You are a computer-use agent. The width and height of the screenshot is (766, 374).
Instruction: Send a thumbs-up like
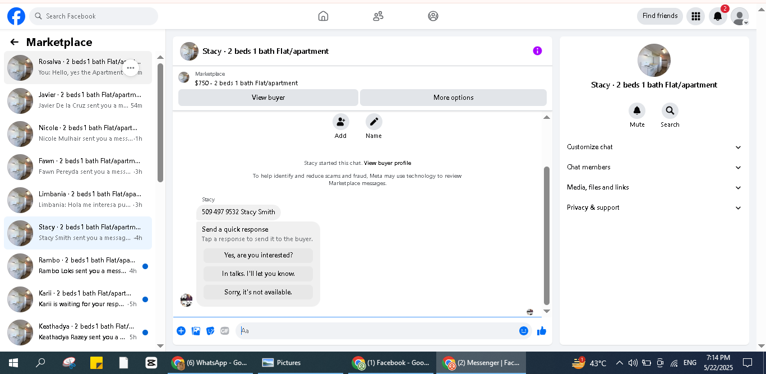tap(542, 331)
